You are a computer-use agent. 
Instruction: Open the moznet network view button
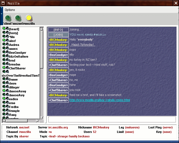(18, 18)
